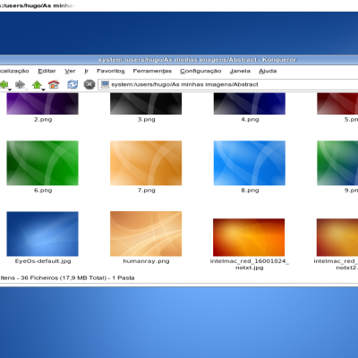Reload the folder view
Screen dimensions: 358x358
[x=72, y=84]
